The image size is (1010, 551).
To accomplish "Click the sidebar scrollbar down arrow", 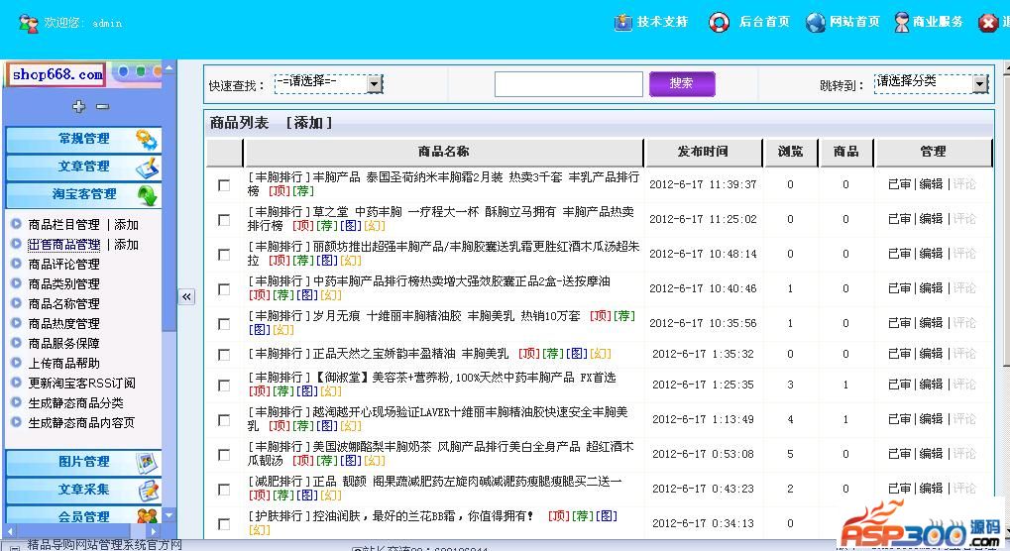I will (168, 515).
